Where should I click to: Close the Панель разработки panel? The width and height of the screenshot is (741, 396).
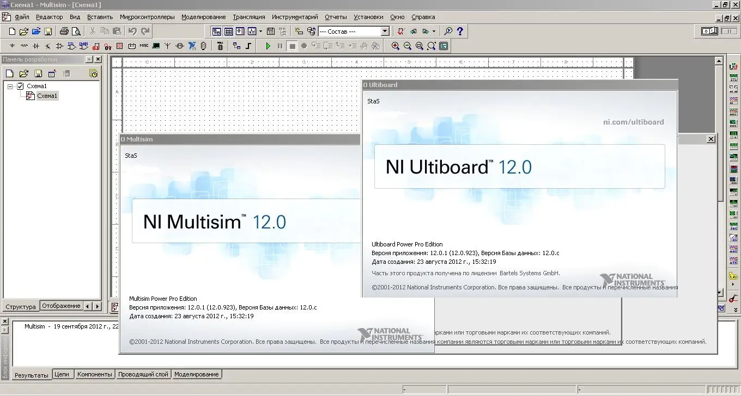click(x=98, y=59)
